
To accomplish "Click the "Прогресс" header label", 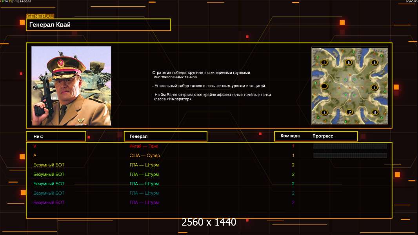I will pos(323,136).
